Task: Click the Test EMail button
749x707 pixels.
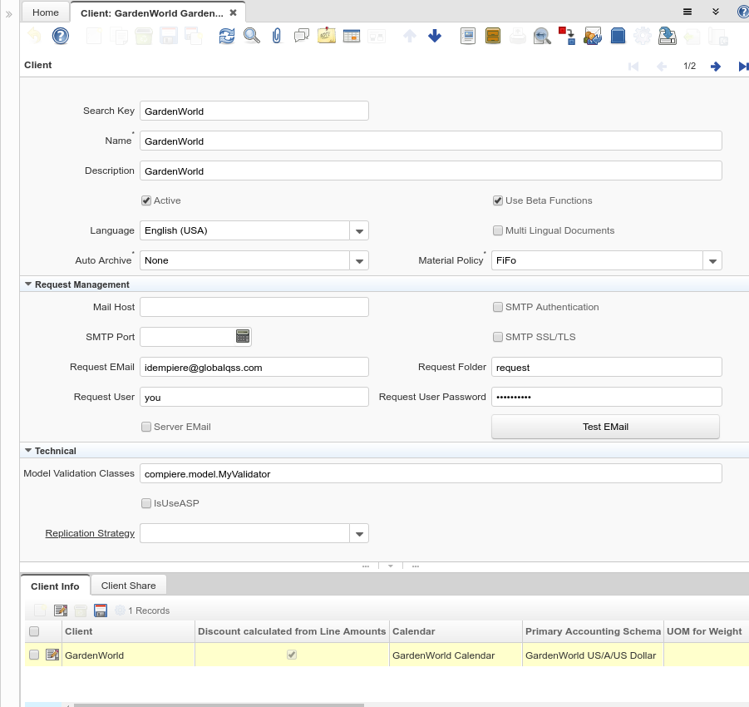Action: pyautogui.click(x=605, y=427)
